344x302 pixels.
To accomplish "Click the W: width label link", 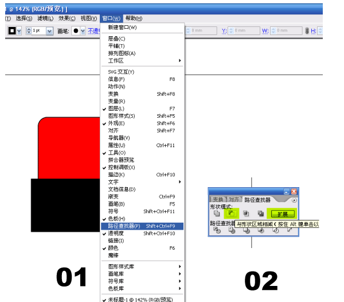I will click(265, 31).
